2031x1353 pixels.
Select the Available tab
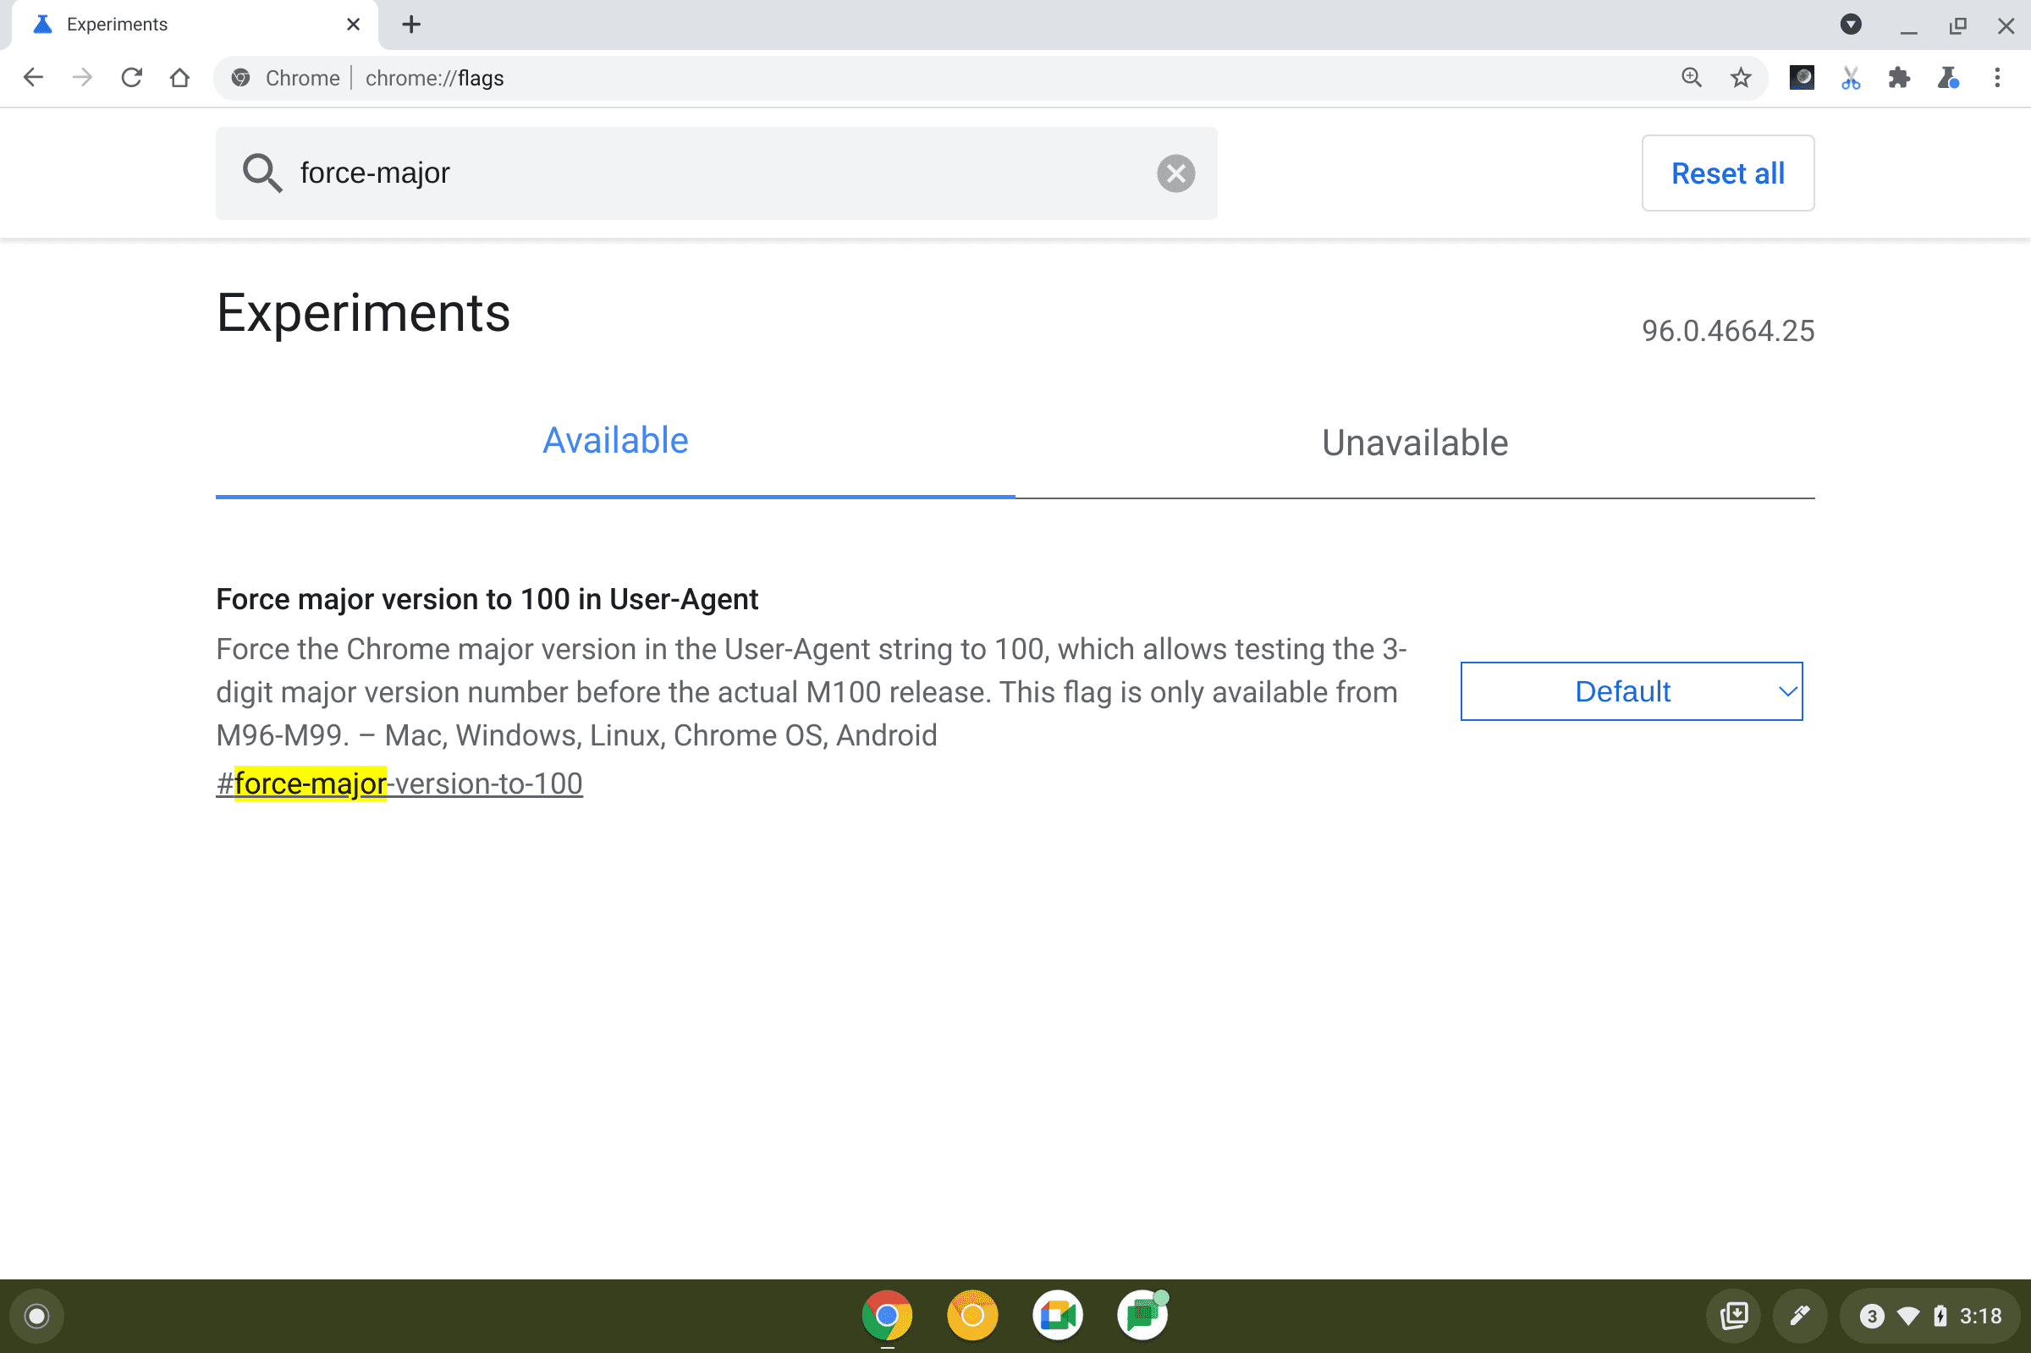click(x=614, y=439)
